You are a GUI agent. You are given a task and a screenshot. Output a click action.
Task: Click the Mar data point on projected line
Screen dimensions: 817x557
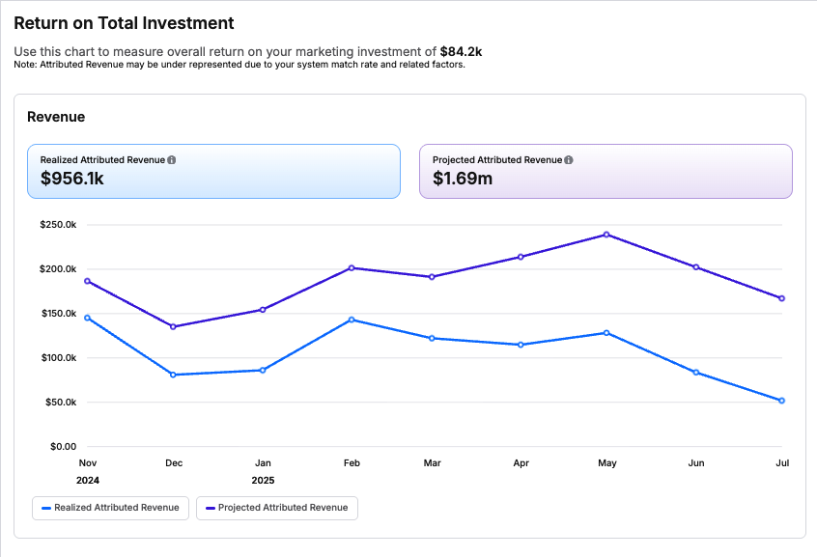tap(432, 277)
